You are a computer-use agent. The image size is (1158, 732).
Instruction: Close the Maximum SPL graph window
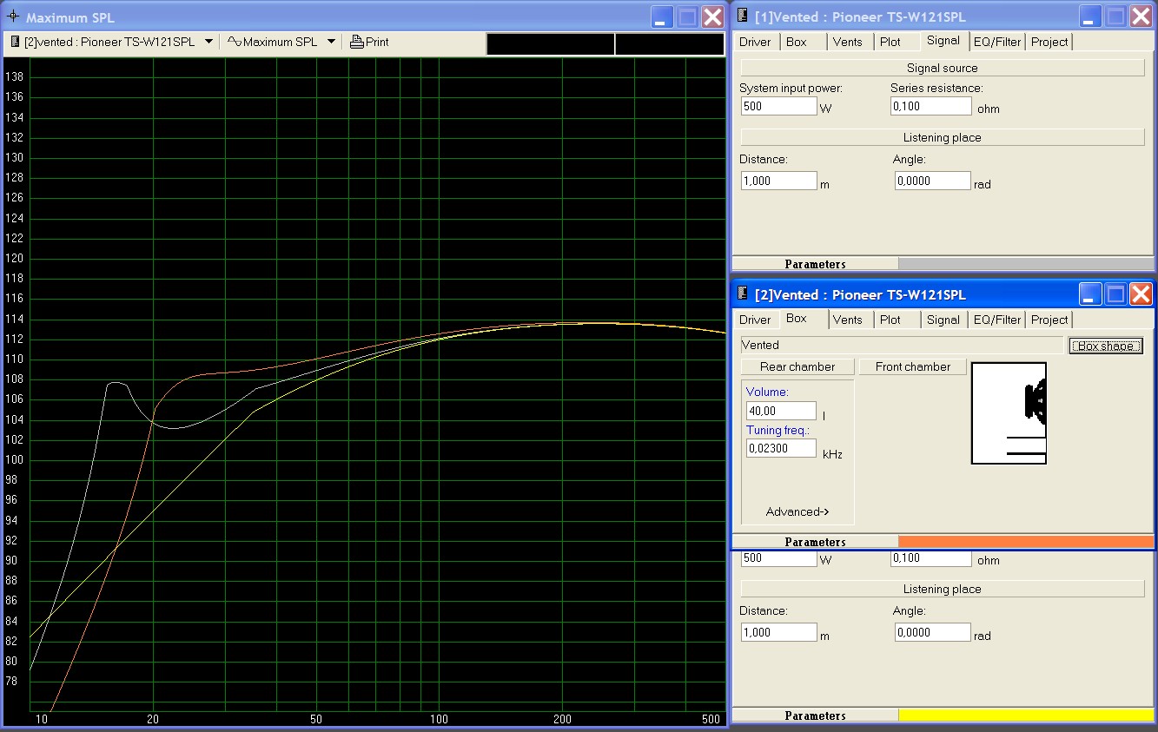pyautogui.click(x=712, y=16)
